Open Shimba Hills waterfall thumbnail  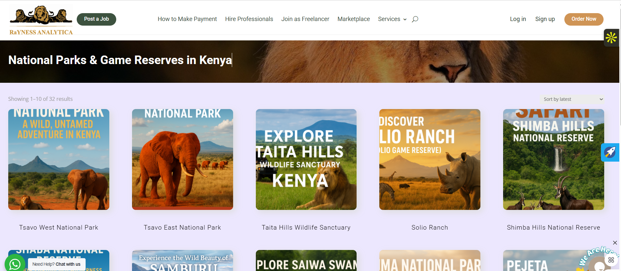[x=553, y=159]
